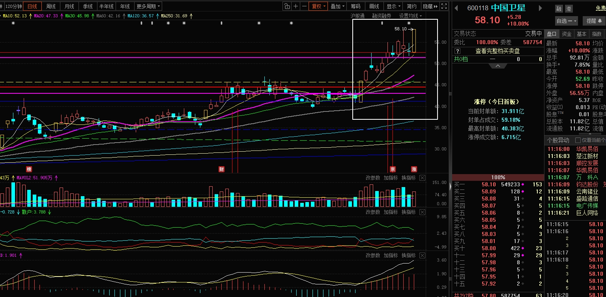Click the 融 margin badge
Viewport: 606px width, 297px height.
(x=559, y=9)
